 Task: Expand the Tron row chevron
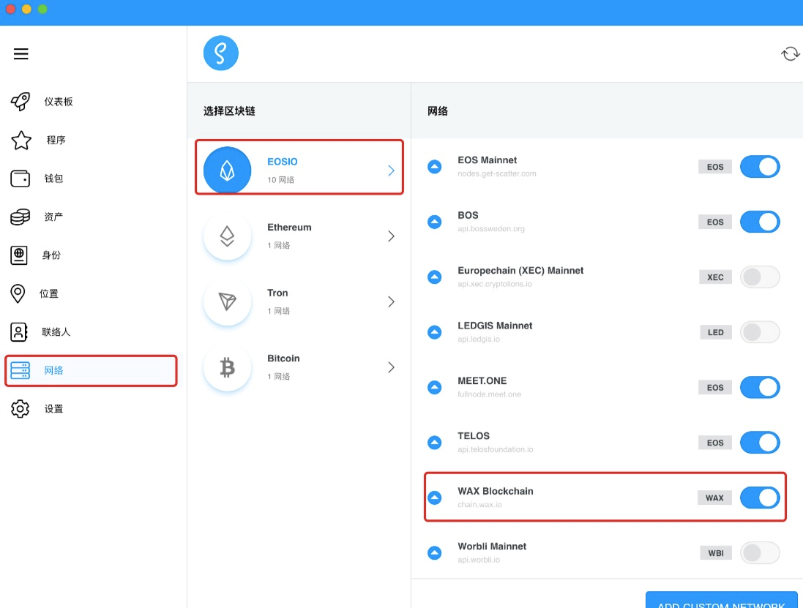[392, 301]
